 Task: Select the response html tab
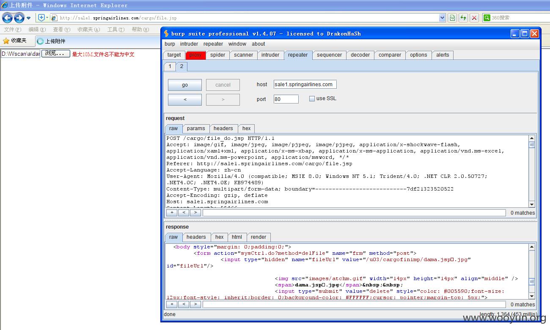click(x=237, y=237)
